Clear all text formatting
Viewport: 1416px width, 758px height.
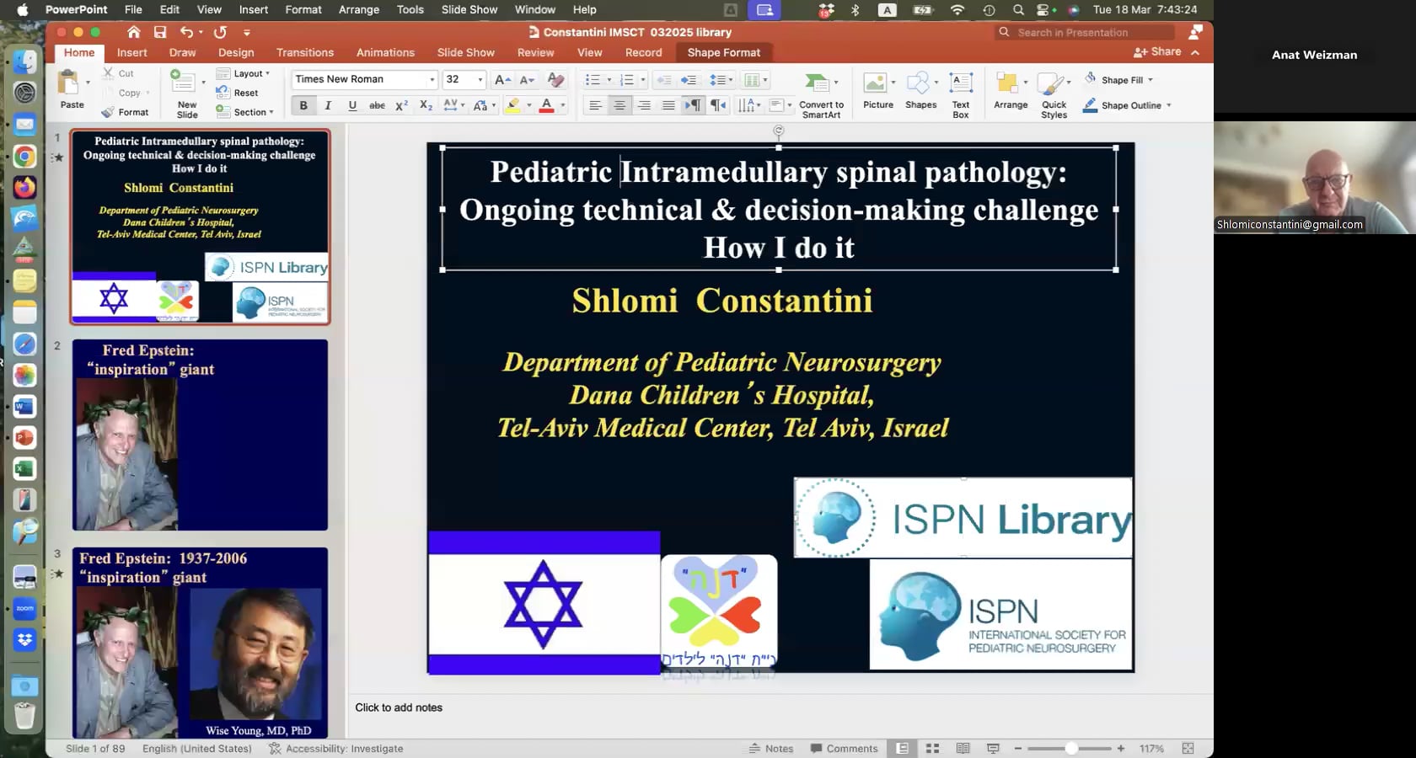(x=555, y=79)
